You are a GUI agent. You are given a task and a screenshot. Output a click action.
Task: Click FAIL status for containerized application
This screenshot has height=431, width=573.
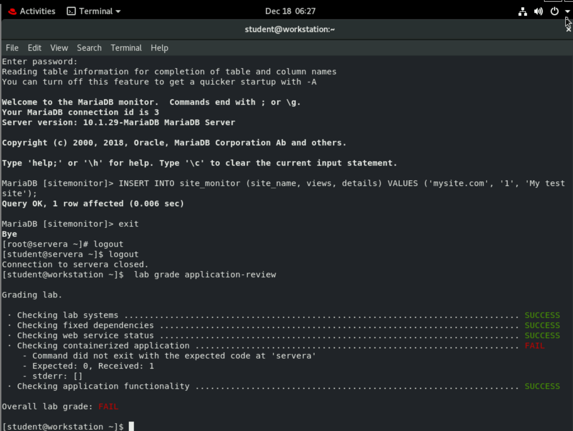pyautogui.click(x=535, y=346)
